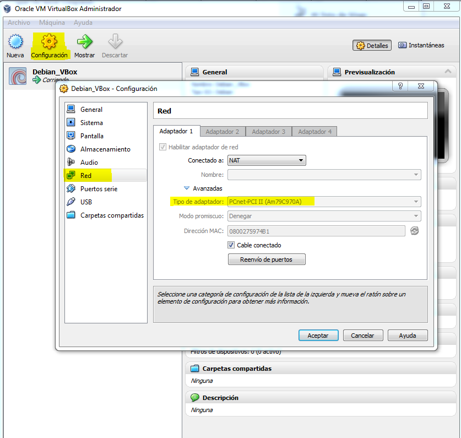Open Sistema category in settings list
The width and height of the screenshot is (461, 438).
click(106, 123)
